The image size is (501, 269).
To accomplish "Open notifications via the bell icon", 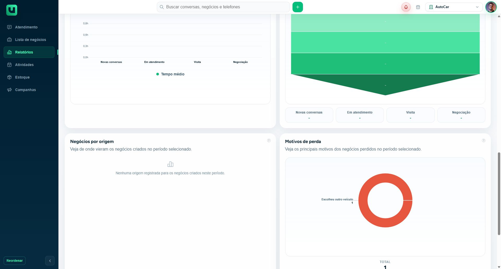I will click(406, 7).
